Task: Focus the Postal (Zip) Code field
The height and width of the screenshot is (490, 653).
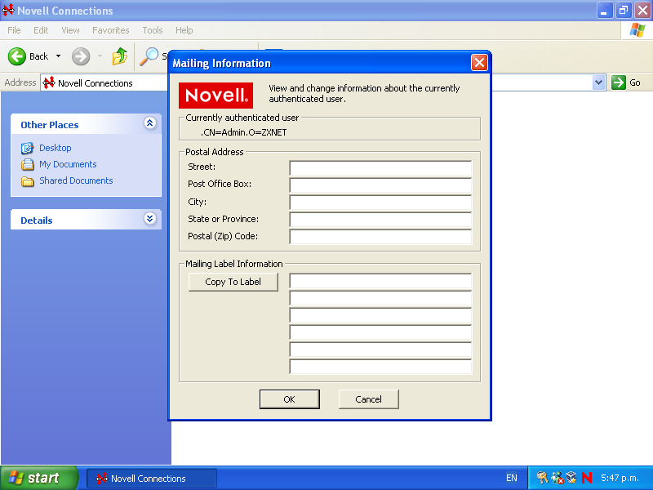Action: (x=380, y=236)
